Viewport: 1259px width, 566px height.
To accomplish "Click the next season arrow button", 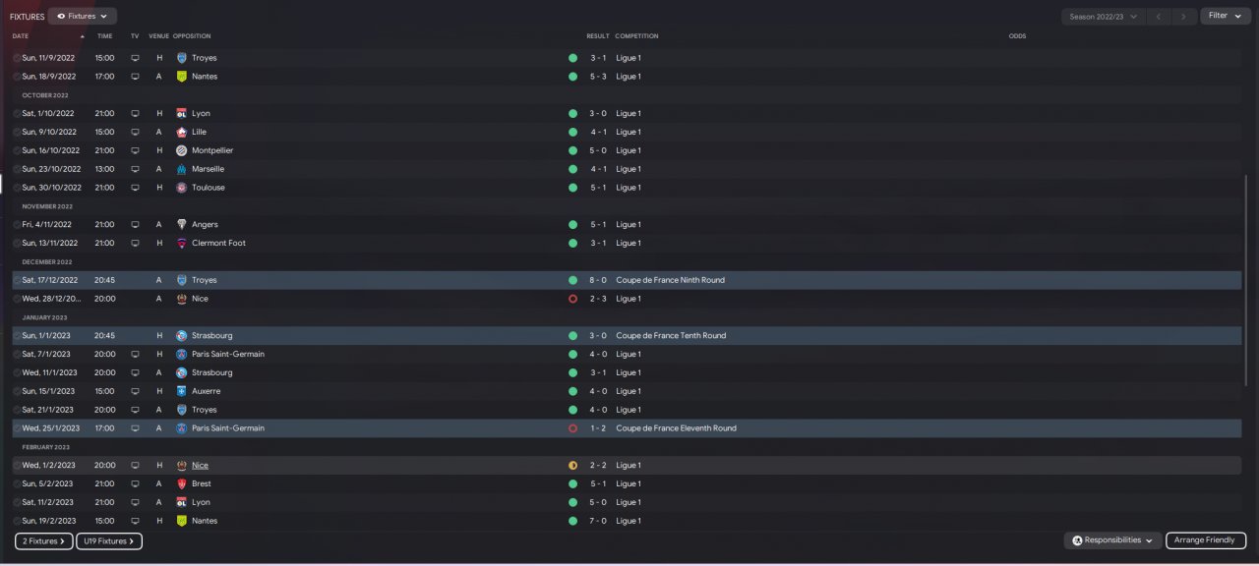I will (1184, 17).
